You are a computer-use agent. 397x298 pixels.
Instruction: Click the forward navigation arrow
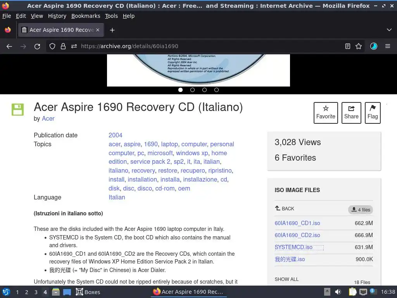click(x=23, y=47)
